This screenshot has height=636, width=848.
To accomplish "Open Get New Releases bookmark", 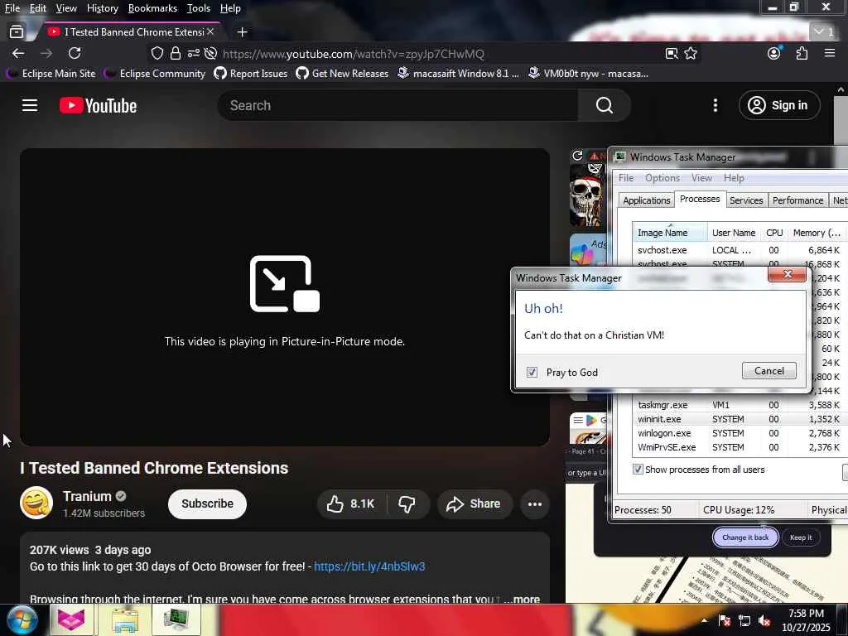I will 342,74.
